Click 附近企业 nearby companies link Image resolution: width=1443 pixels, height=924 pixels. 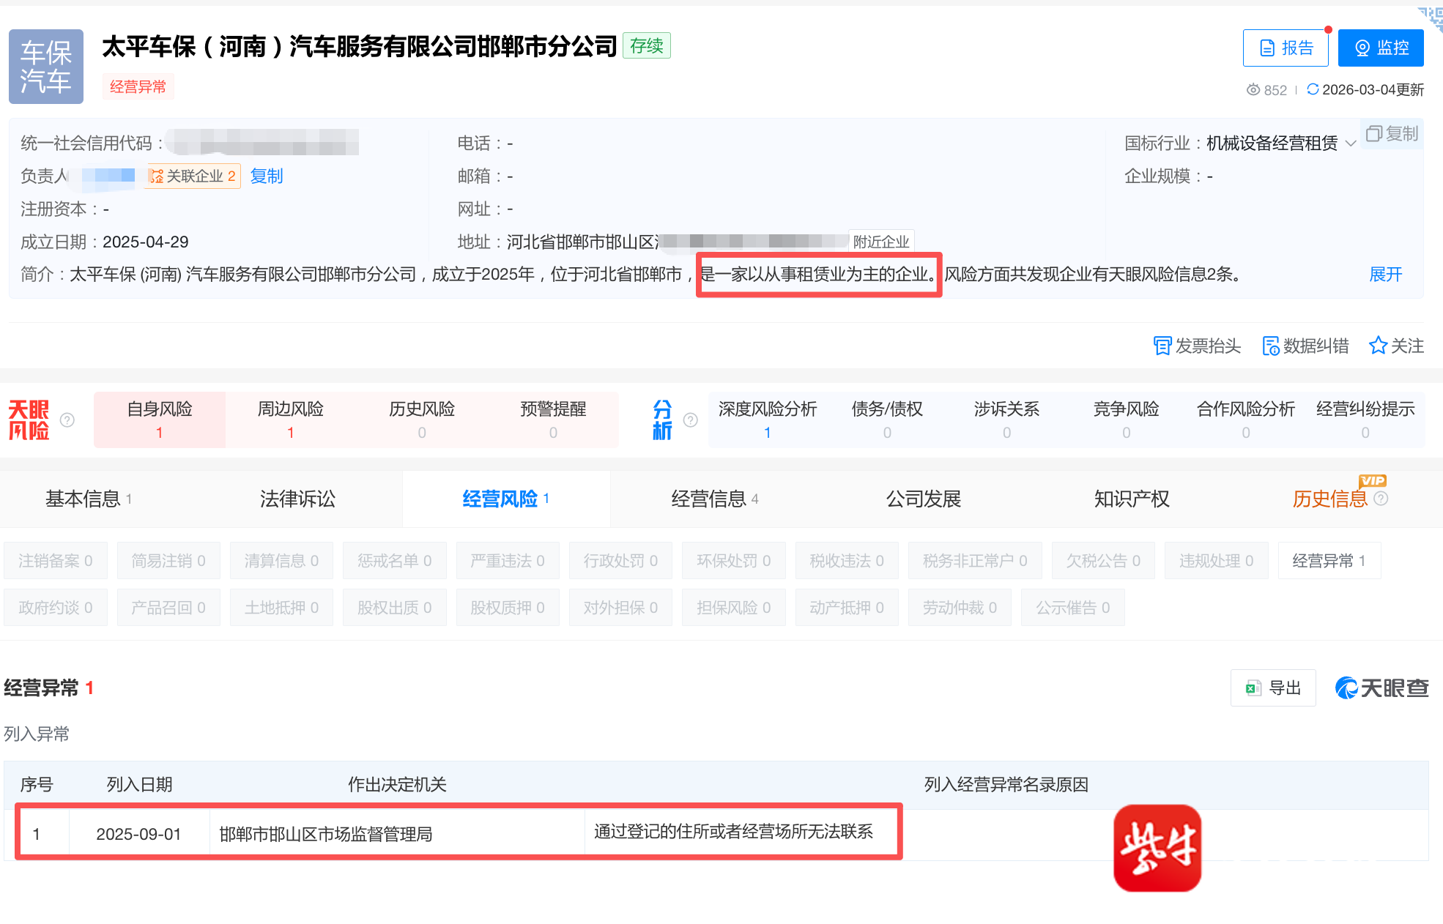(x=880, y=242)
